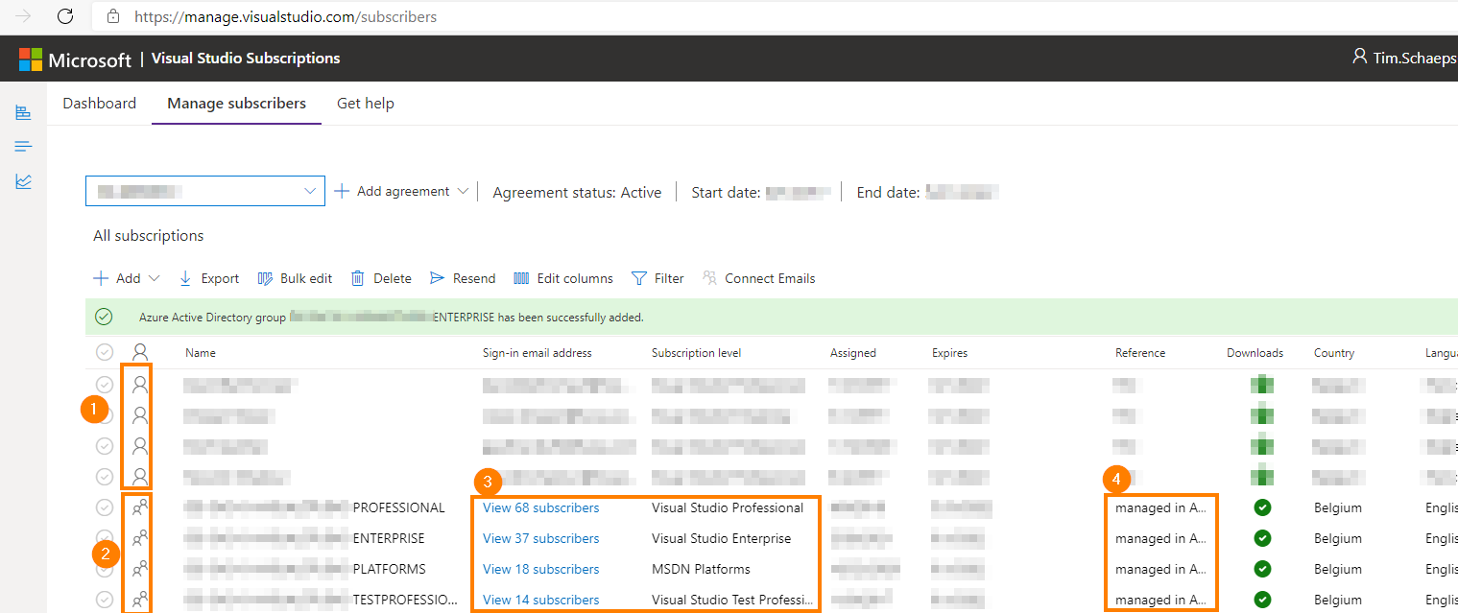This screenshot has width=1458, height=613.
Task: Click the TESTPROFESSIO... group name cell
Action: (x=406, y=600)
